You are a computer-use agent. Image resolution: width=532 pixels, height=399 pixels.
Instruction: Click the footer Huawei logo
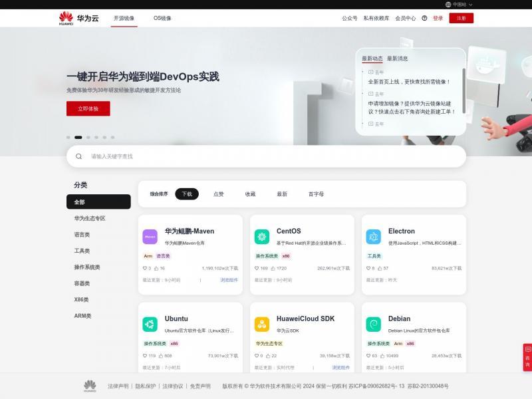click(x=90, y=386)
